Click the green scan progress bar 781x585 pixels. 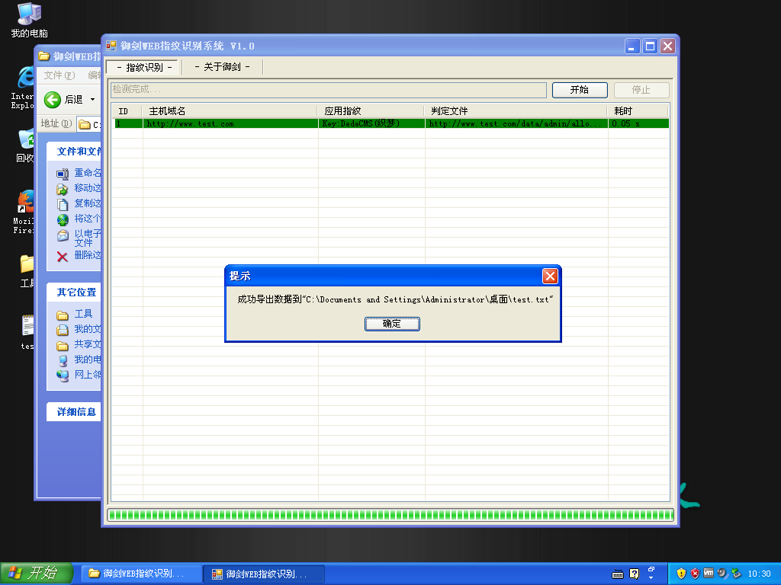click(391, 515)
